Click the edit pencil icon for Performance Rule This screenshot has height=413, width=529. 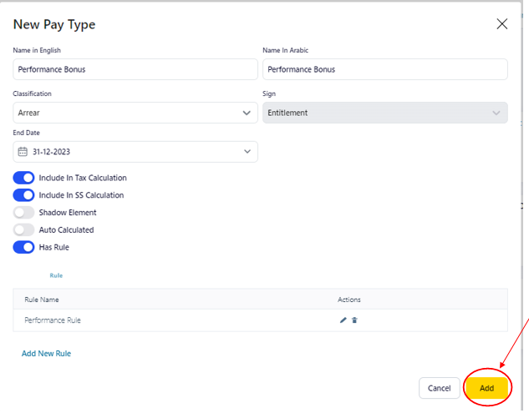point(343,320)
